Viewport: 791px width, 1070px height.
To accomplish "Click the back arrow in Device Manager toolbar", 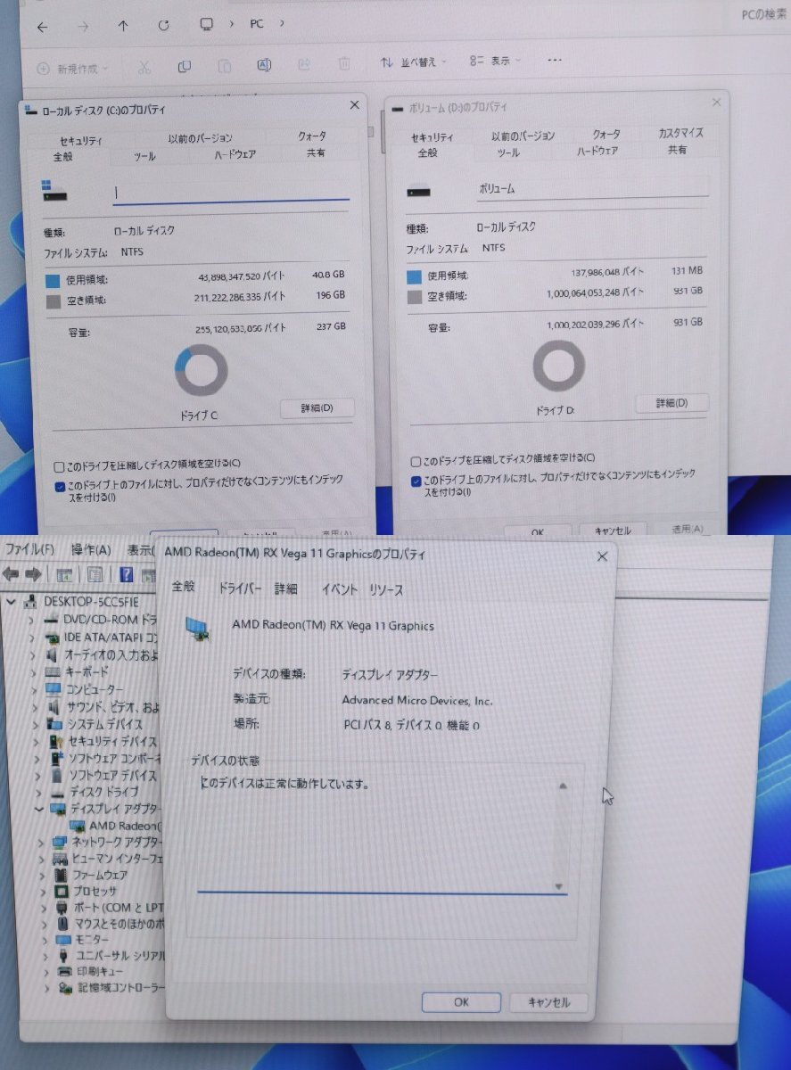I will (x=12, y=573).
